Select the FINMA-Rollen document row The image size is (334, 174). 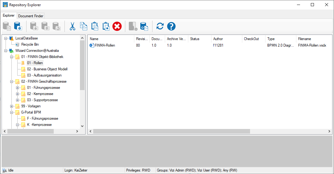point(210,45)
